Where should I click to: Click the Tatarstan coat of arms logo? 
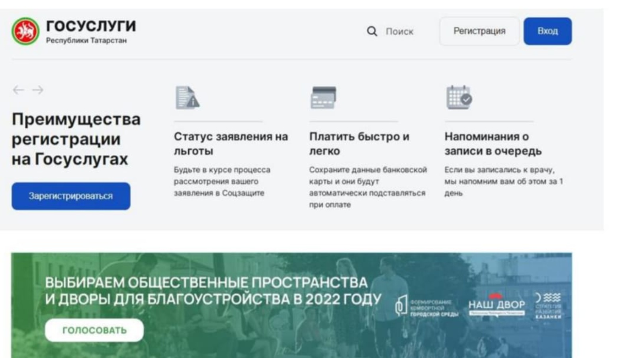(x=25, y=31)
